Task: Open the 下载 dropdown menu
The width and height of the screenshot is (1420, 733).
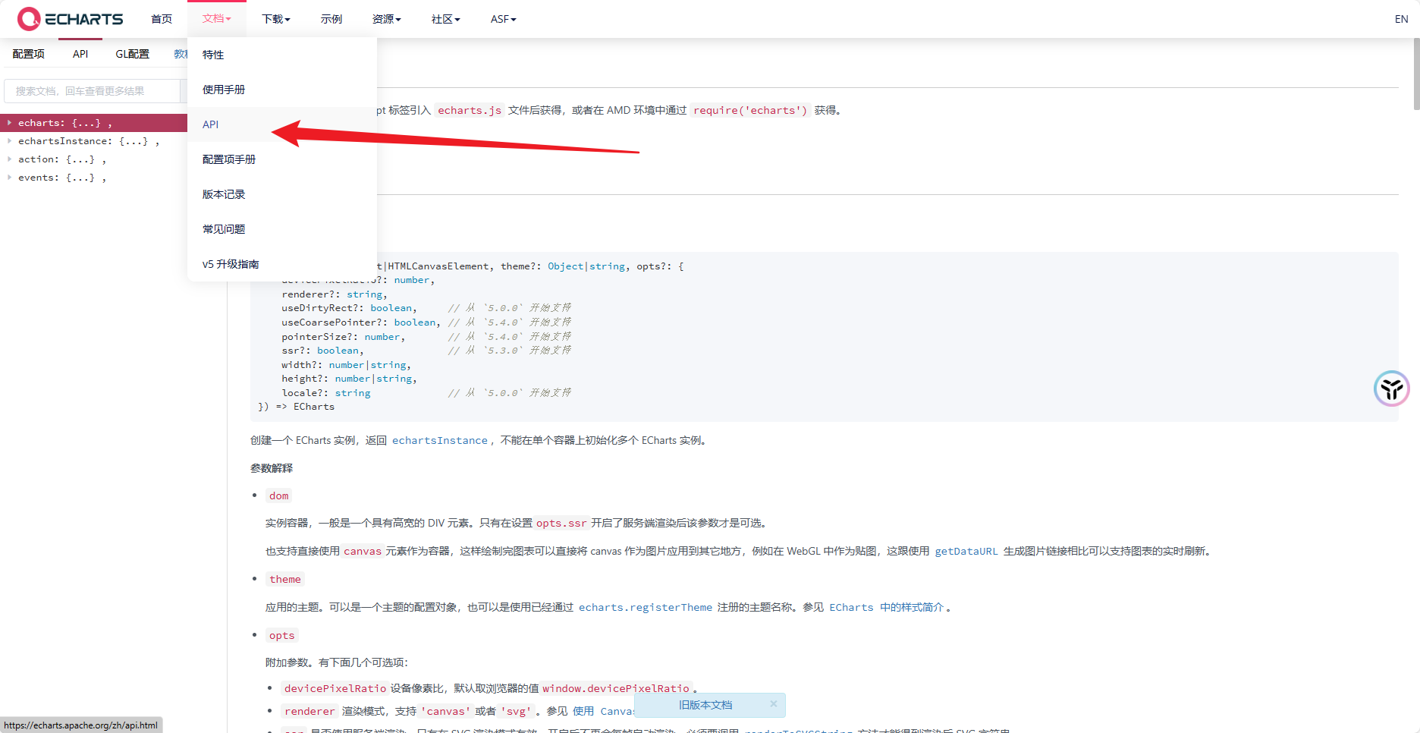Action: tap(276, 19)
